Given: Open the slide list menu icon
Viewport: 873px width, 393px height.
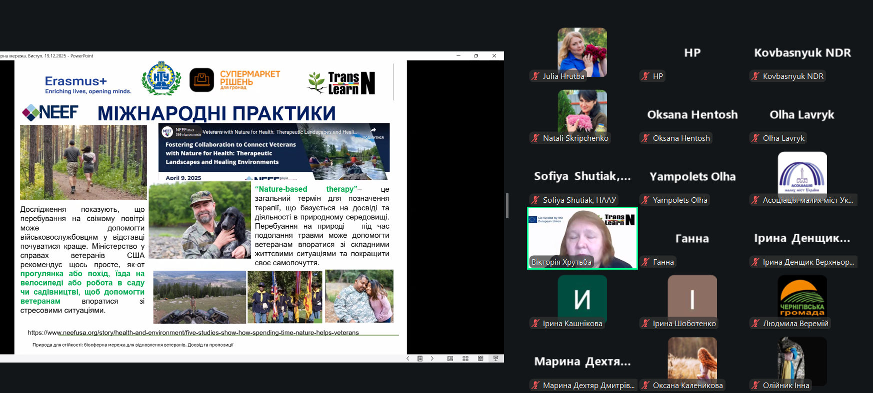Looking at the screenshot, I should point(420,359).
